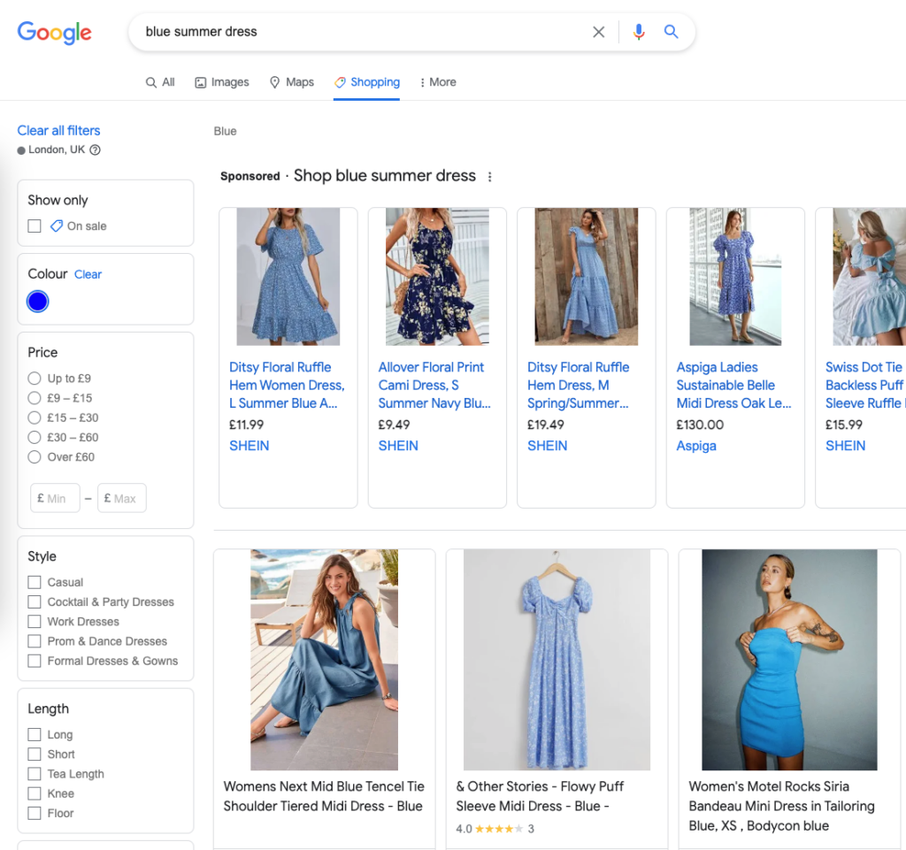906x850 pixels.
Task: Switch to the Images tab
Action: 222,82
